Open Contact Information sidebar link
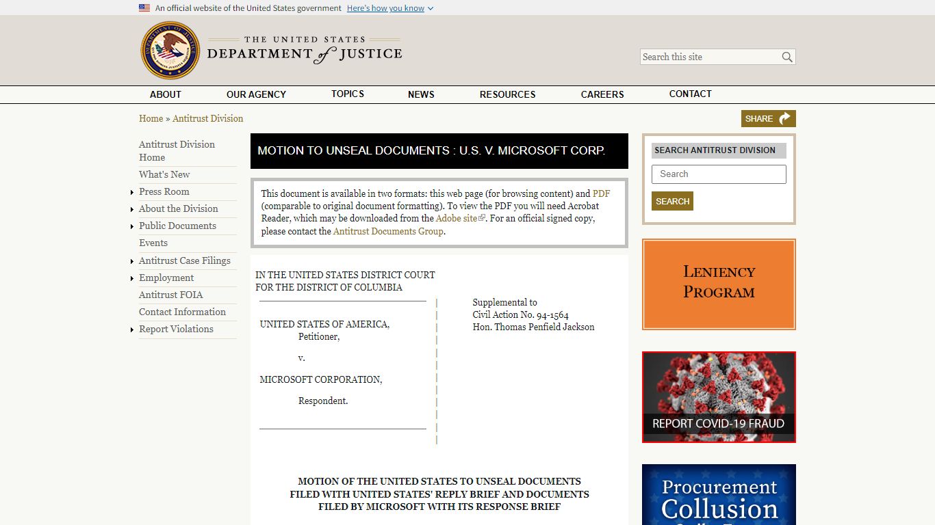 click(182, 312)
